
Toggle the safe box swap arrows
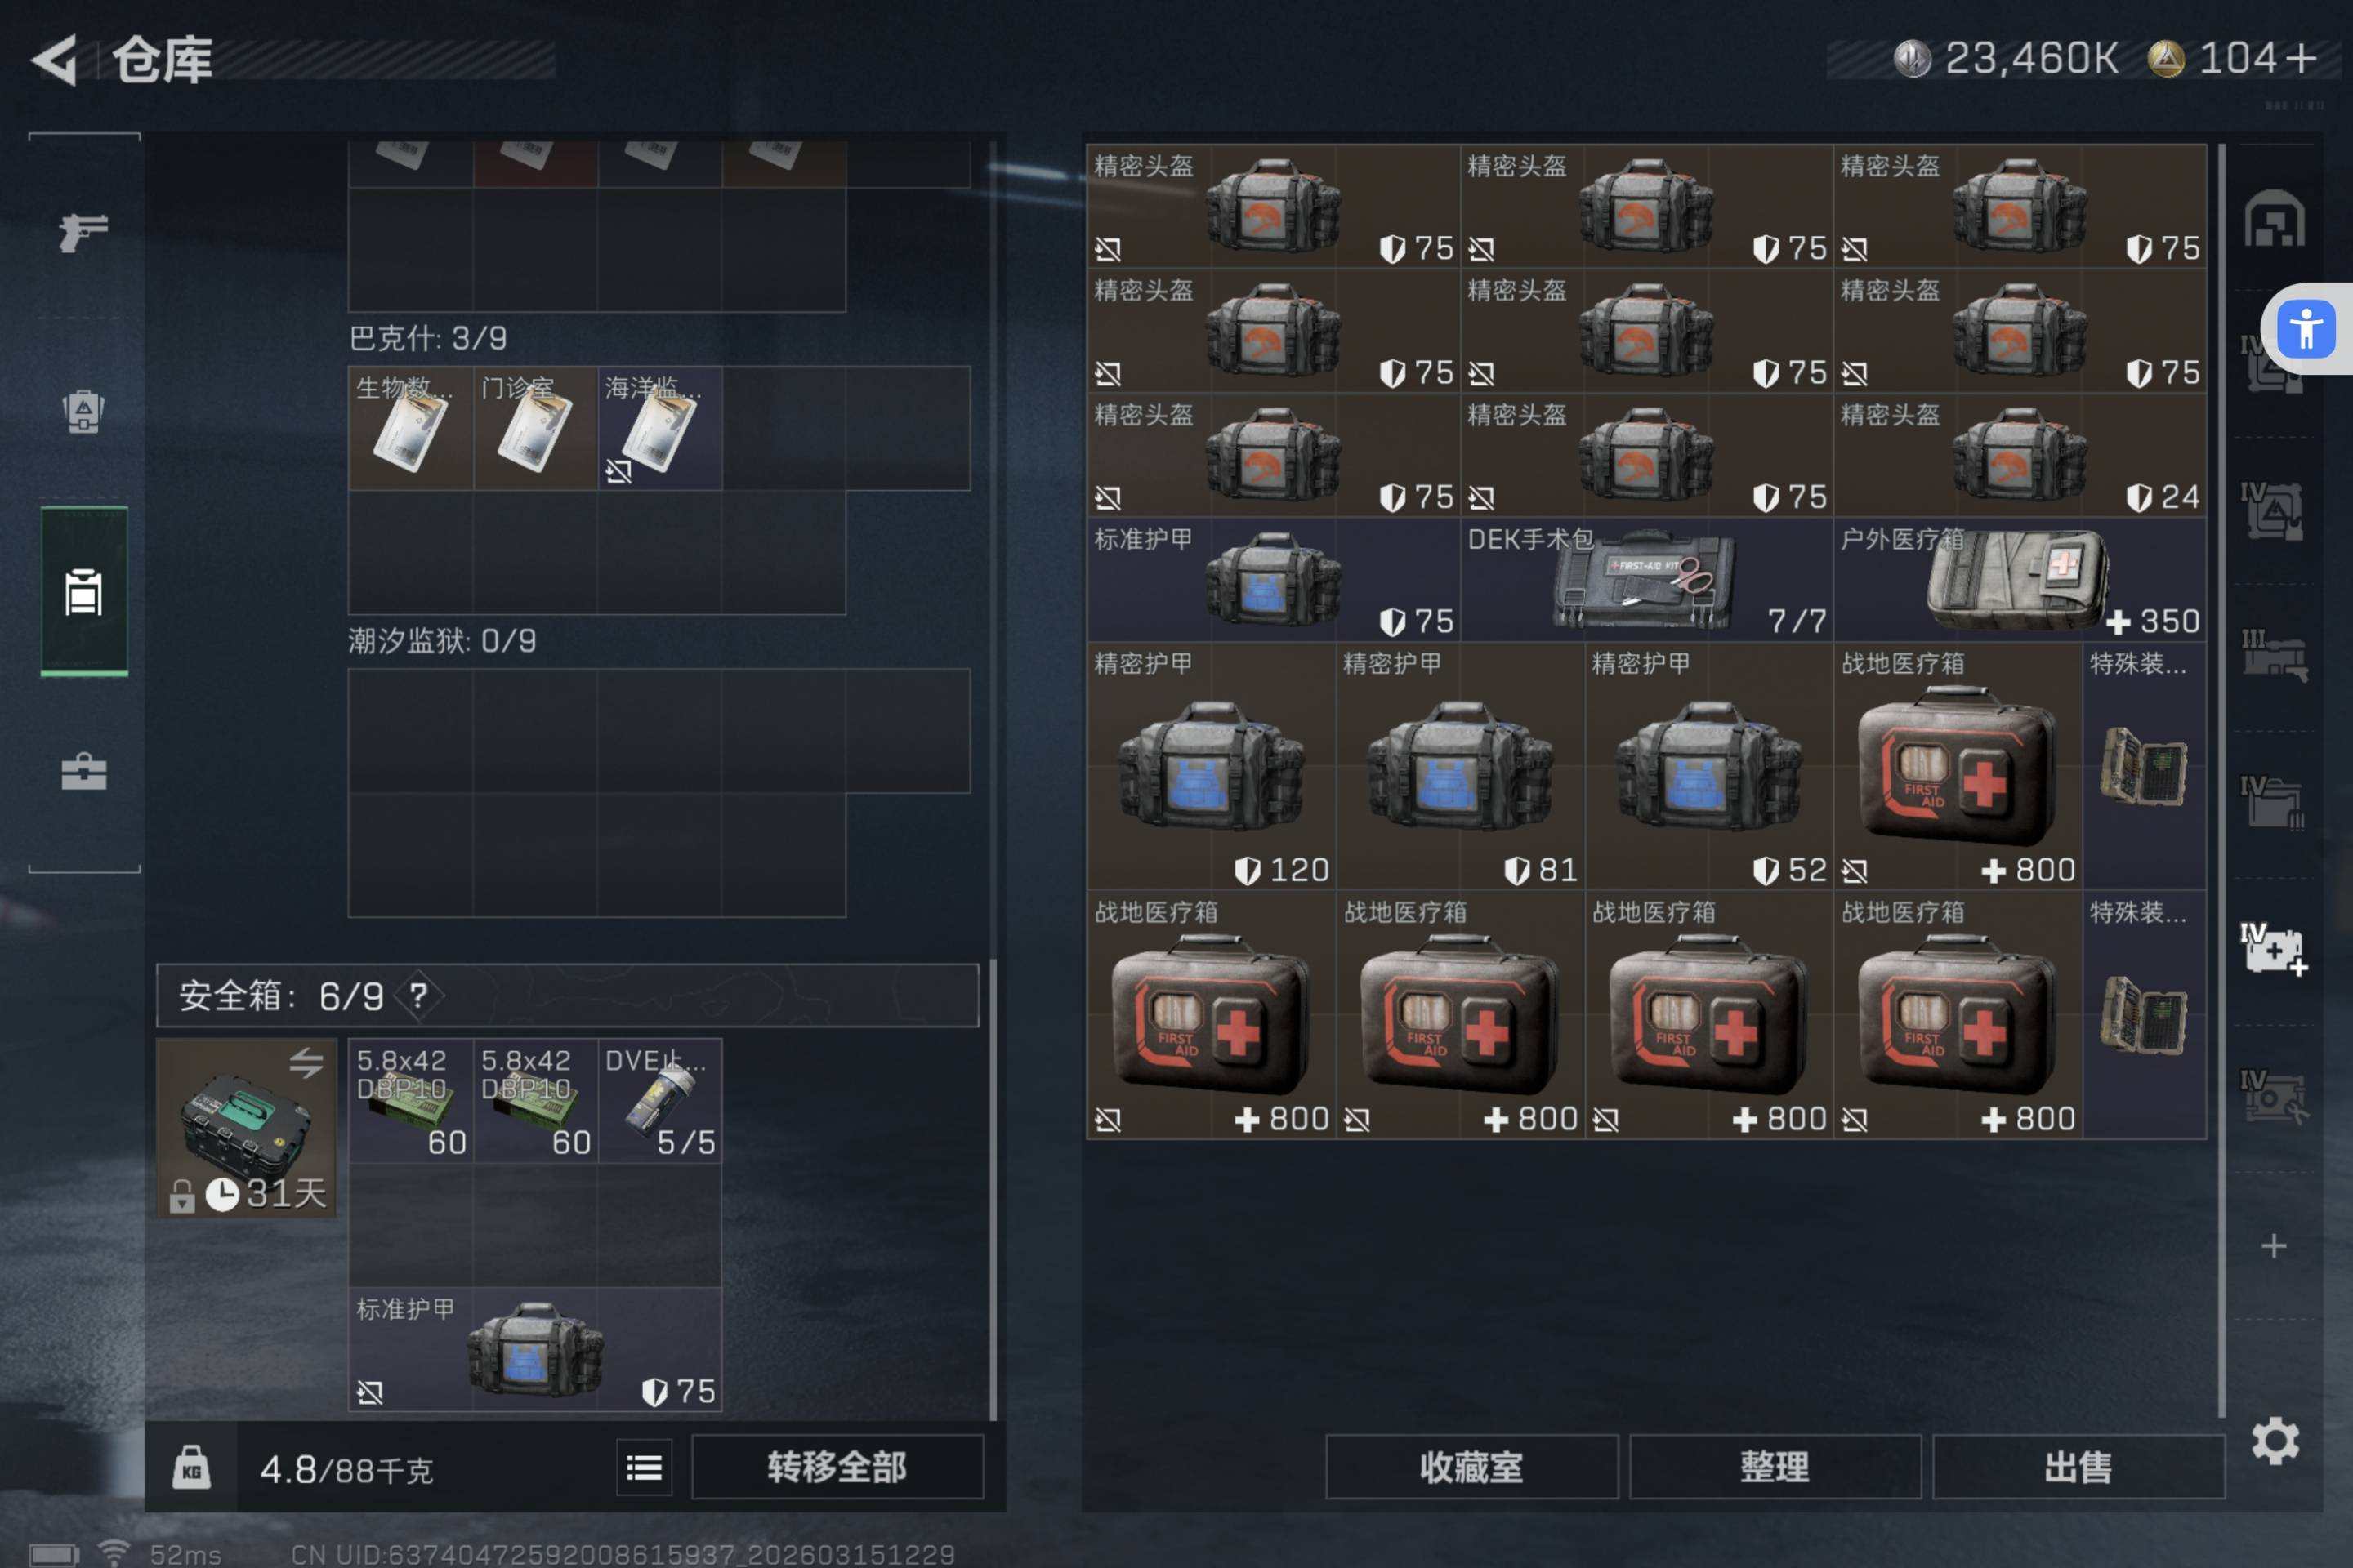point(306,1062)
